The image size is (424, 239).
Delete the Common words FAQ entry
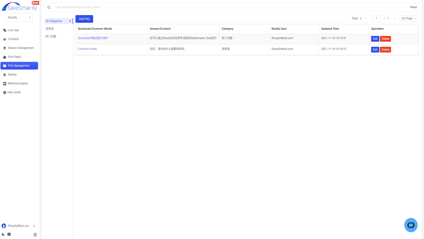385,50
